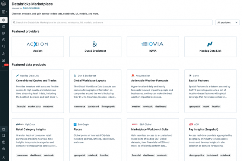Click the market data tag
Screen dimensions: 242x161
(x=34, y=106)
